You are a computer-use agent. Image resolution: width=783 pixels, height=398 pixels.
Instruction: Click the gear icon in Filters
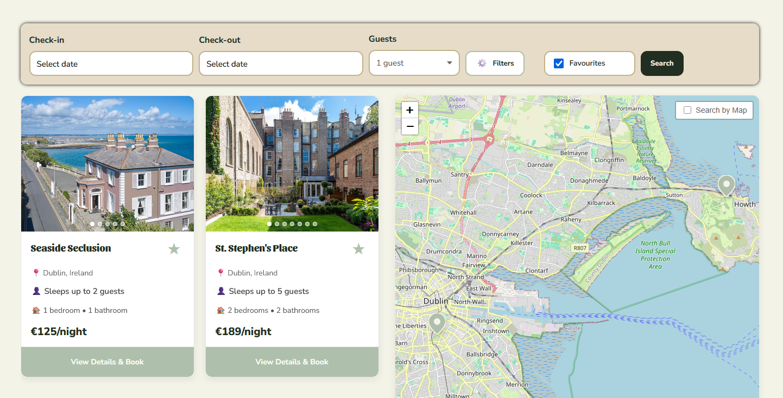[482, 63]
